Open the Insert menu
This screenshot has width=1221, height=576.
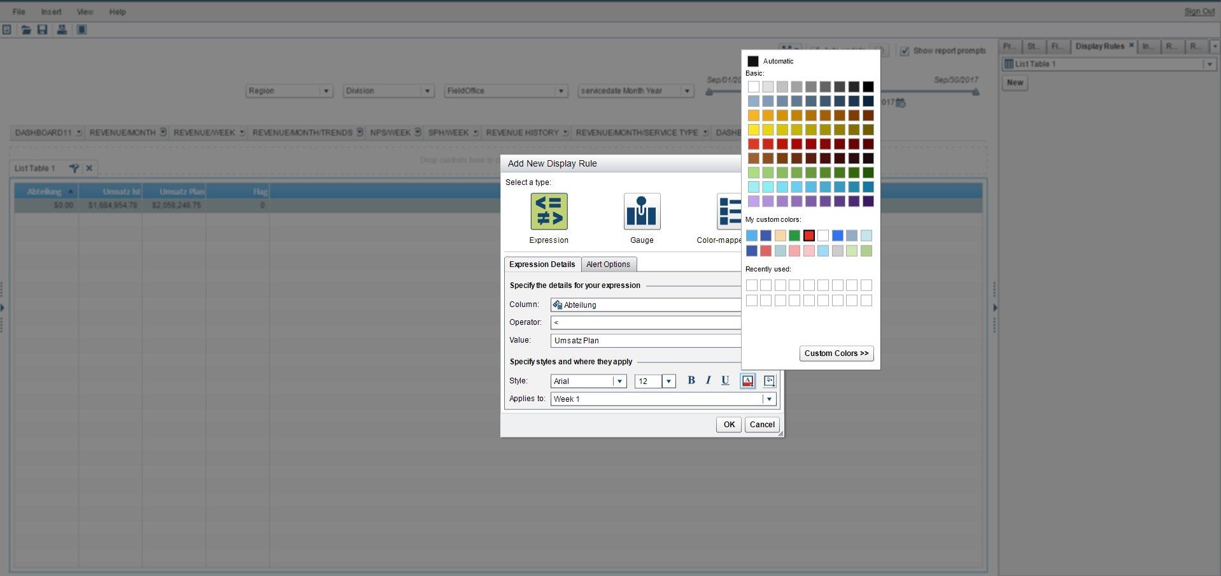tap(51, 11)
